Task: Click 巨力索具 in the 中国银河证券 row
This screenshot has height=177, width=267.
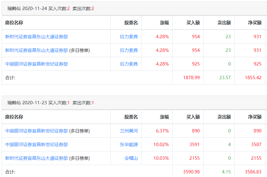Action: point(129,64)
